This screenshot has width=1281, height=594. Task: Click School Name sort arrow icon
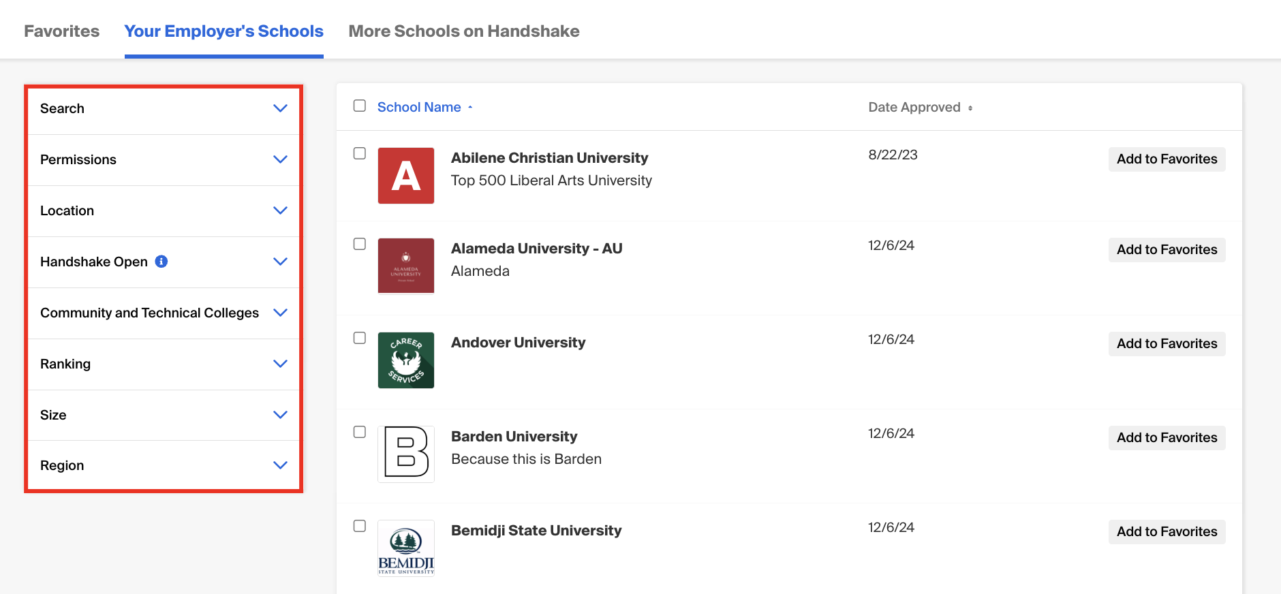(470, 108)
